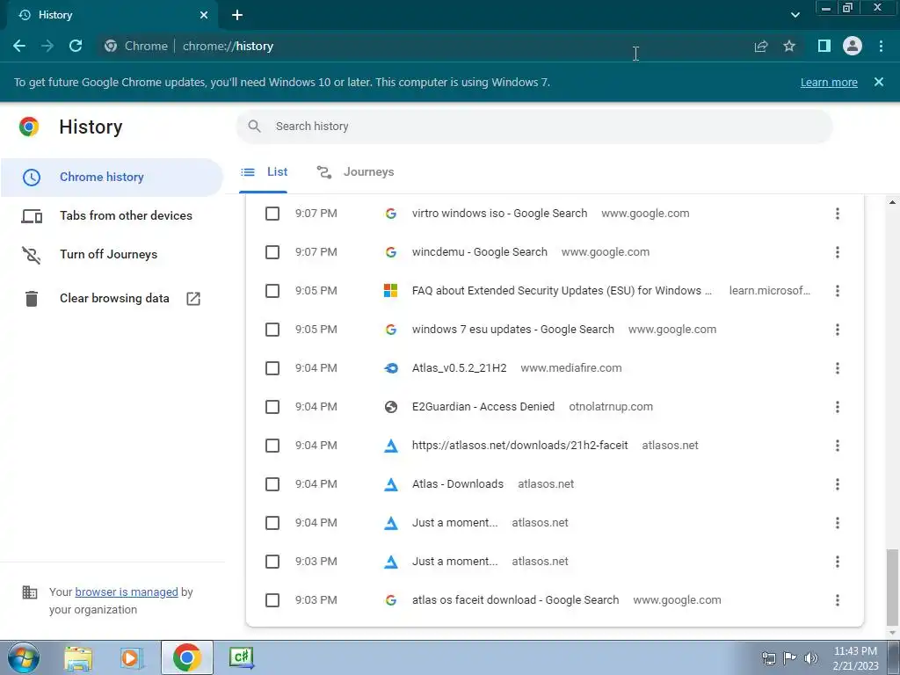Open more actions for Atlas_v0.5.2_21H2
Screen dimensions: 900x675
pyautogui.click(x=838, y=368)
